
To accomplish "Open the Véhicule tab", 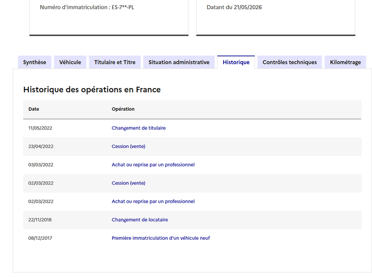I will tap(70, 62).
